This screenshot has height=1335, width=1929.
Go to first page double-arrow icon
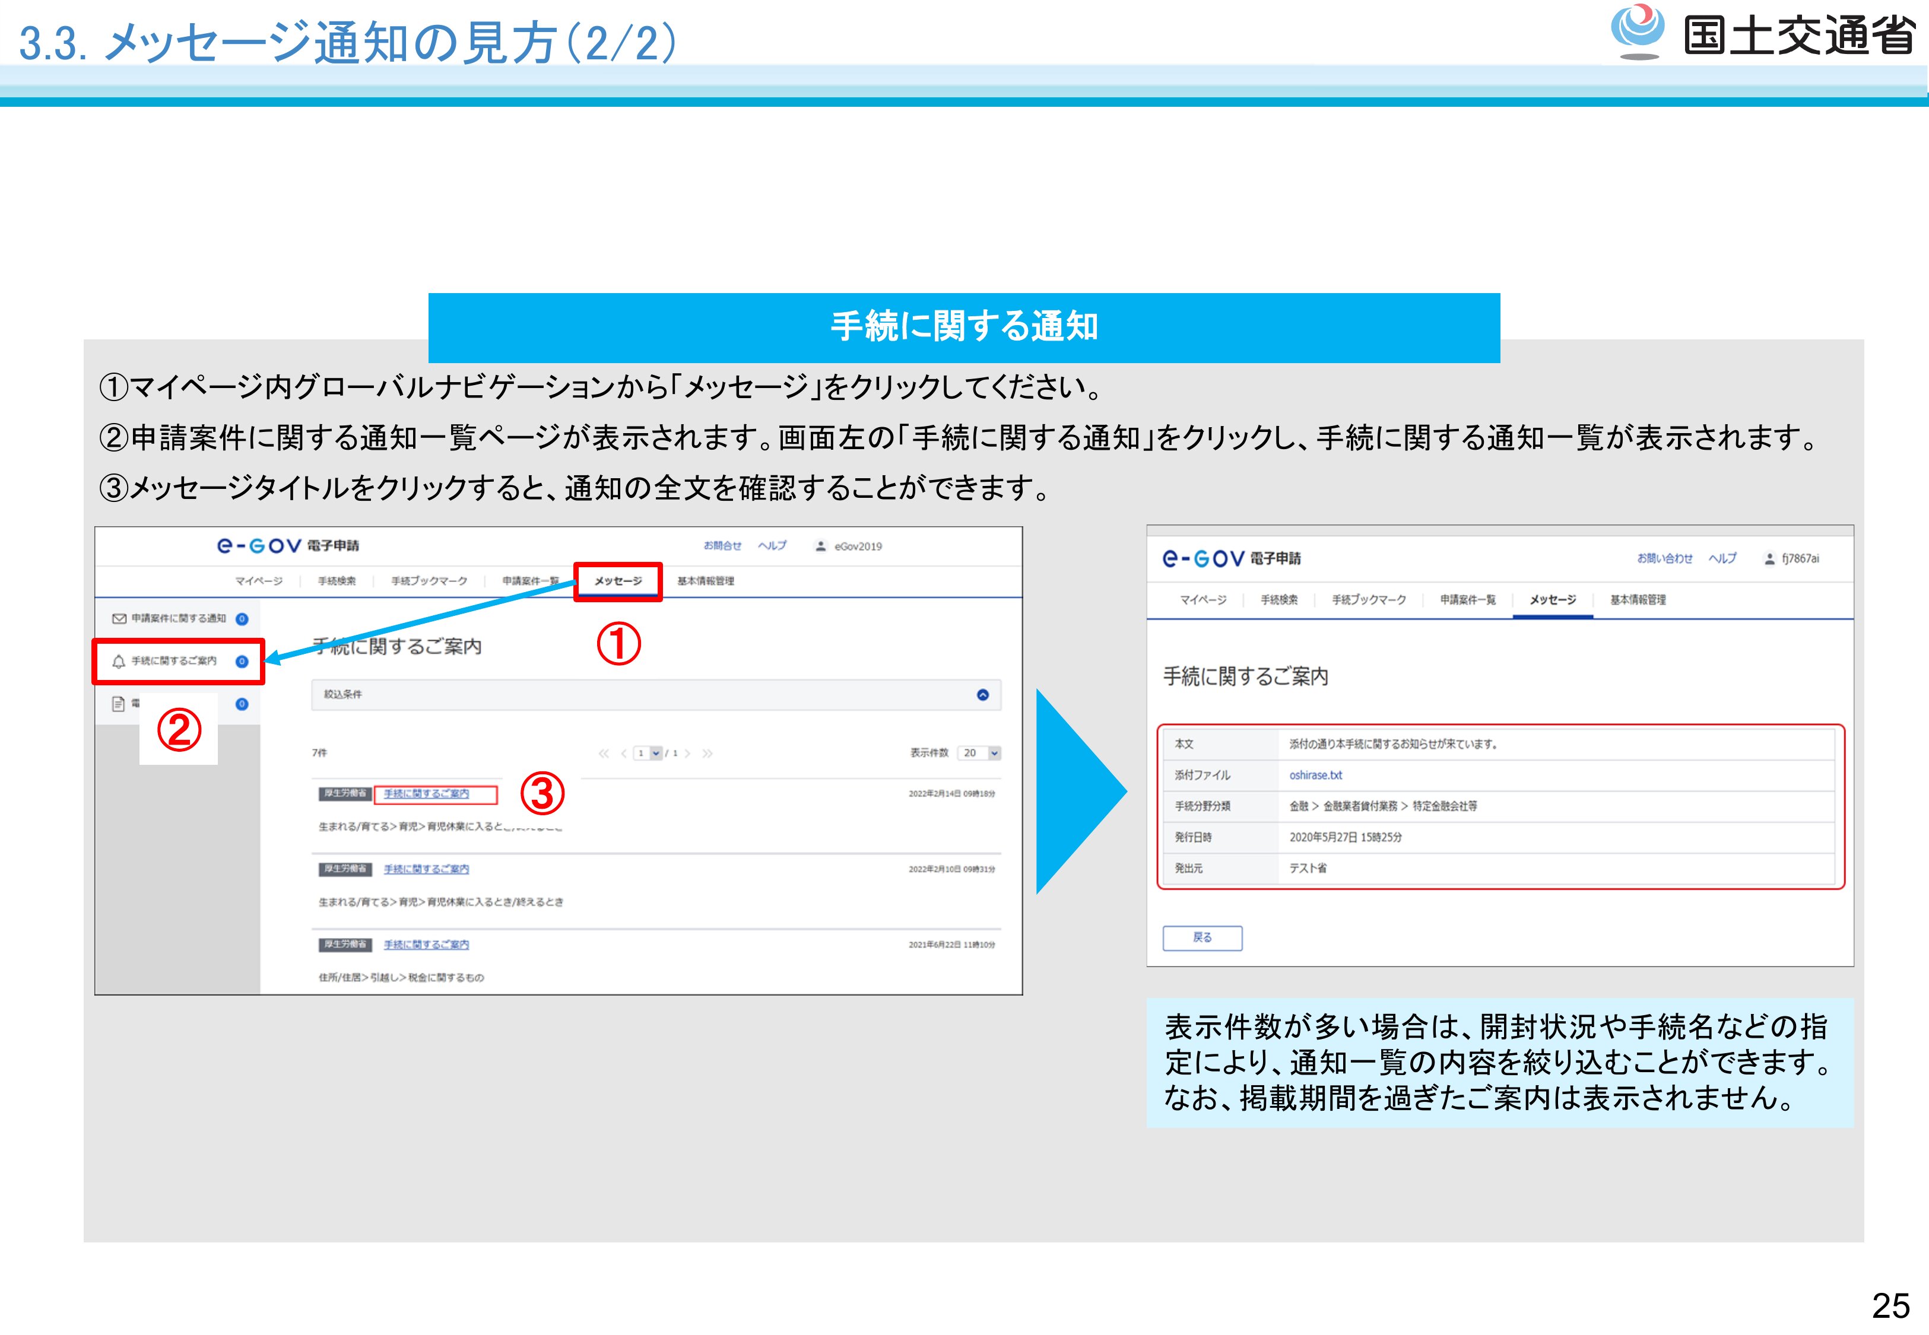(x=603, y=754)
